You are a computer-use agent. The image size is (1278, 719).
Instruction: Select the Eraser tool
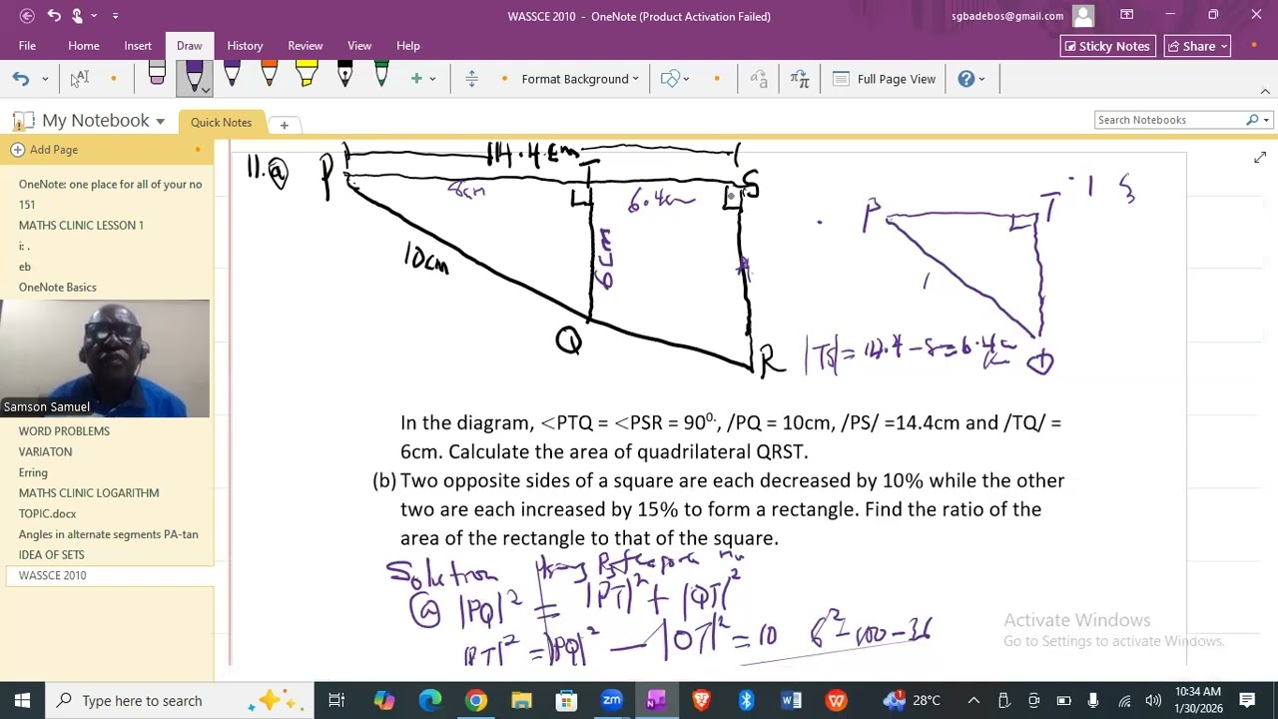(157, 76)
